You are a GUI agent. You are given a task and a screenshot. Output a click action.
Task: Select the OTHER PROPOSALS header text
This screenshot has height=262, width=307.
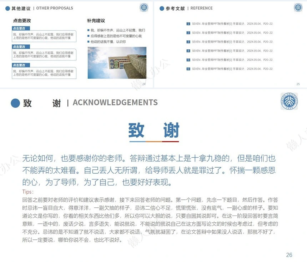[x=55, y=8]
